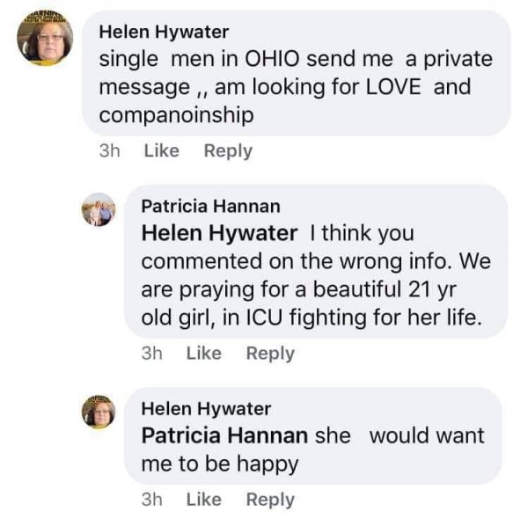Open the Patricia Hannan author name link
This screenshot has height=526, width=528.
click(x=210, y=206)
